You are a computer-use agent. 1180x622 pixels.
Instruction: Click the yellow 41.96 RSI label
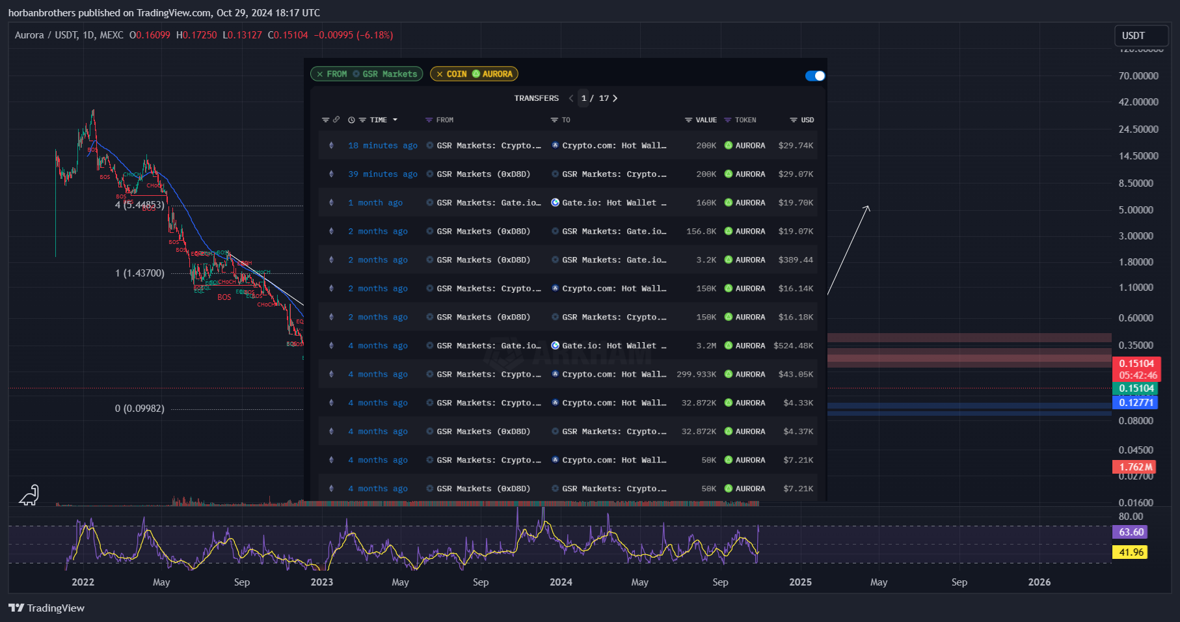coord(1131,552)
